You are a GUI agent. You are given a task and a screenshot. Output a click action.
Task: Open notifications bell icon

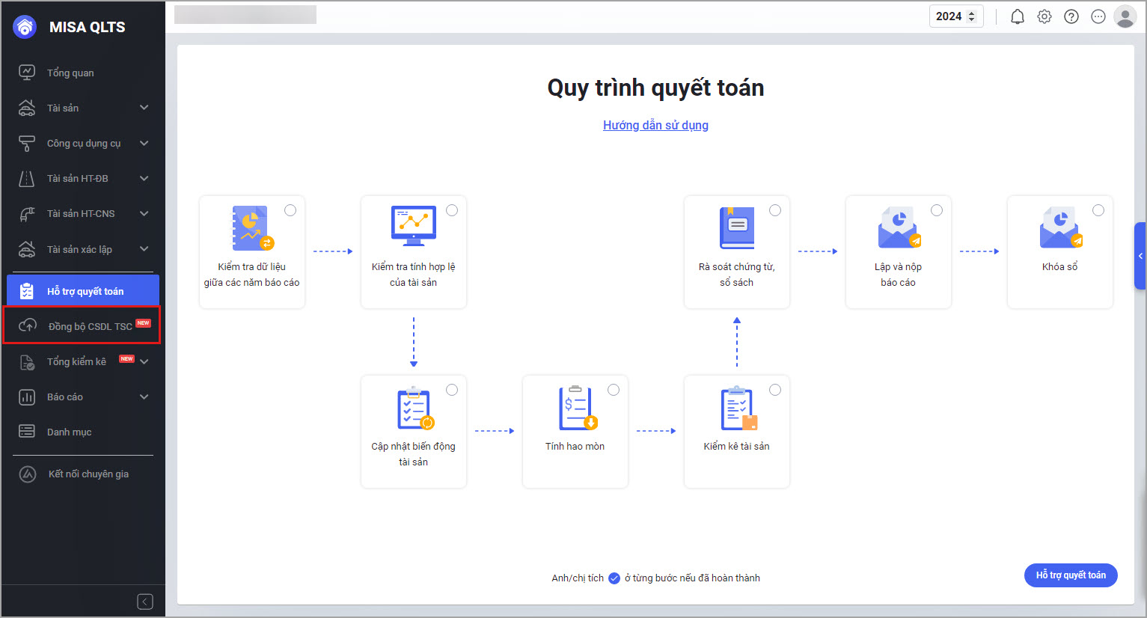point(1018,16)
